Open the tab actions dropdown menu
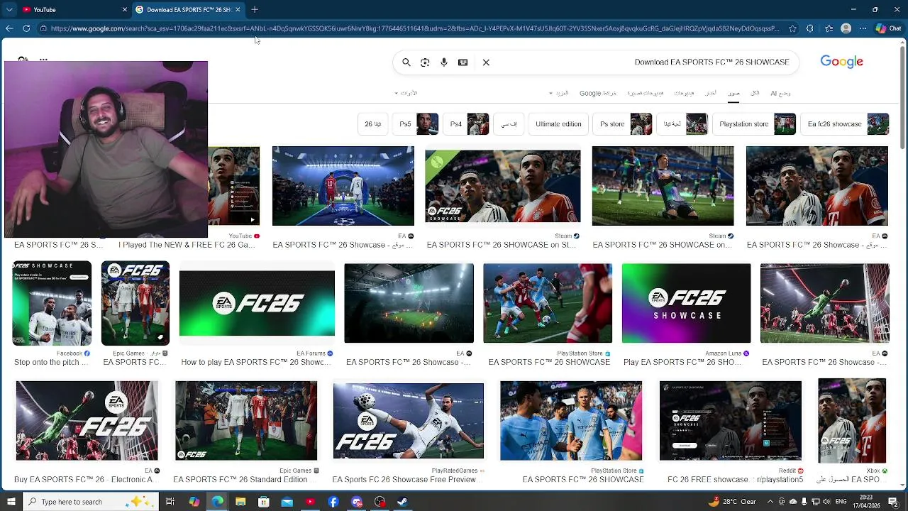The width and height of the screenshot is (908, 511). (9, 9)
